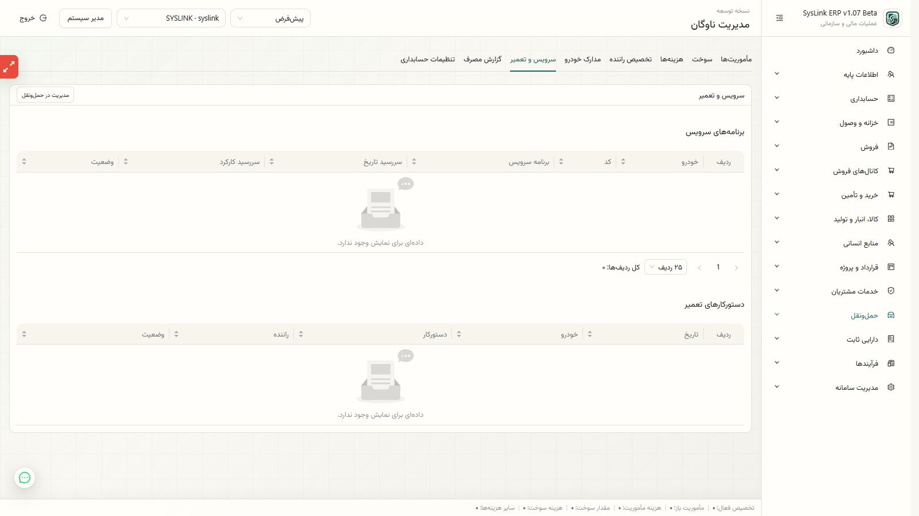
Task: Click the خزانه و وصول sidebar icon
Action: coord(891,123)
